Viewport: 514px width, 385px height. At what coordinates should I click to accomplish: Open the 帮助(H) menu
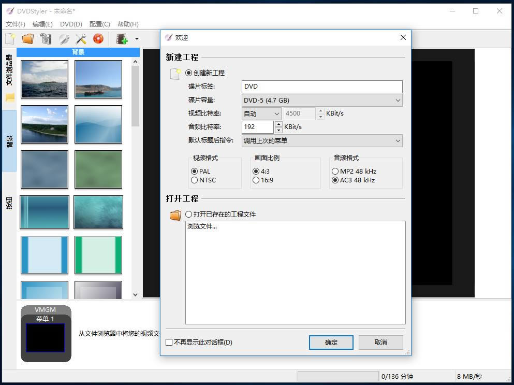(x=128, y=24)
